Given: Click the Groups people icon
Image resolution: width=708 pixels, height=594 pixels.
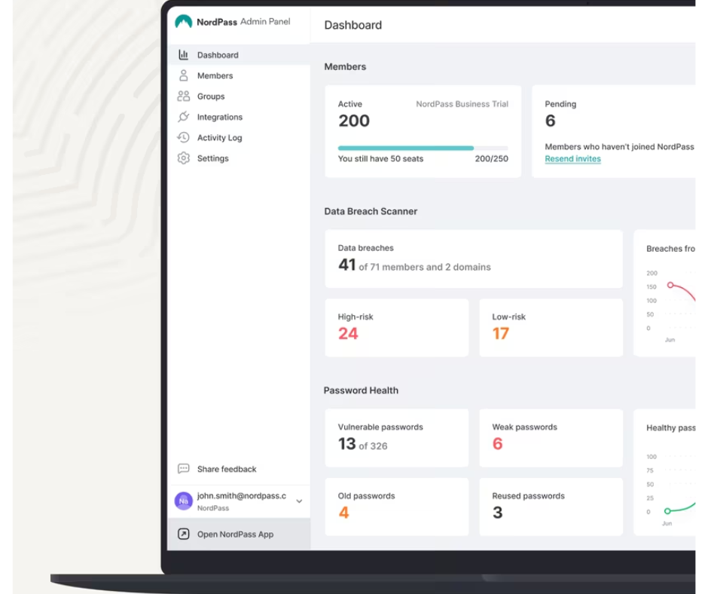Looking at the screenshot, I should (x=183, y=96).
